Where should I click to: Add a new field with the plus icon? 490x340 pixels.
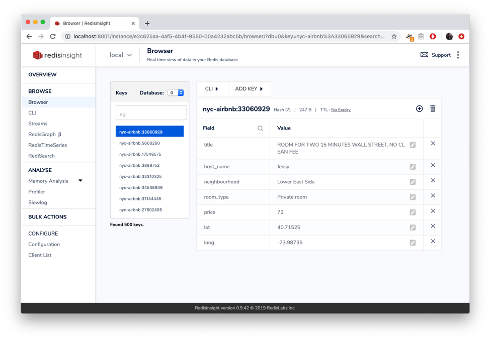click(419, 108)
